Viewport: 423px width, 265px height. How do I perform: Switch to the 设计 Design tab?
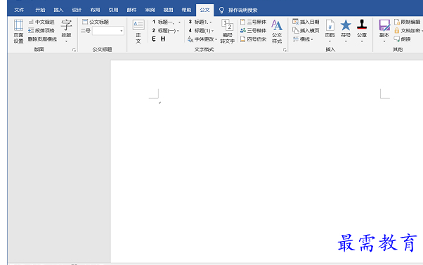77,11
